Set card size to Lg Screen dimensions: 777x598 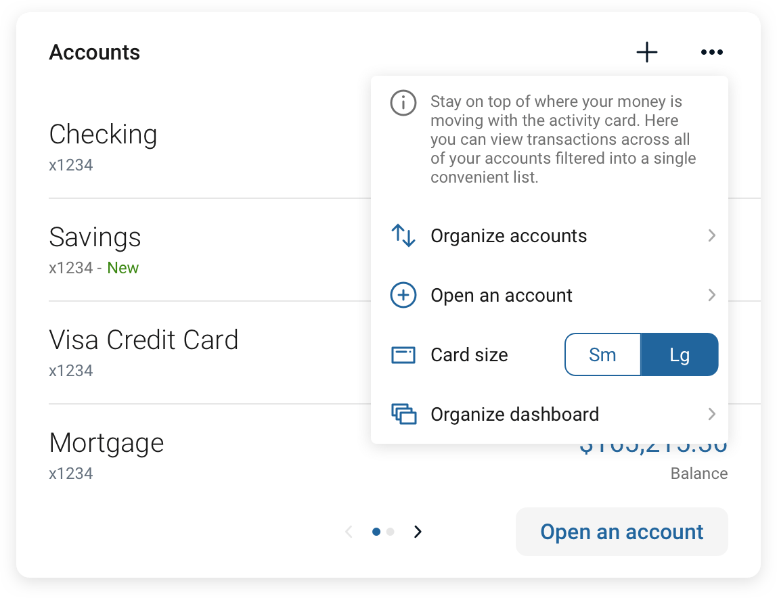click(679, 354)
